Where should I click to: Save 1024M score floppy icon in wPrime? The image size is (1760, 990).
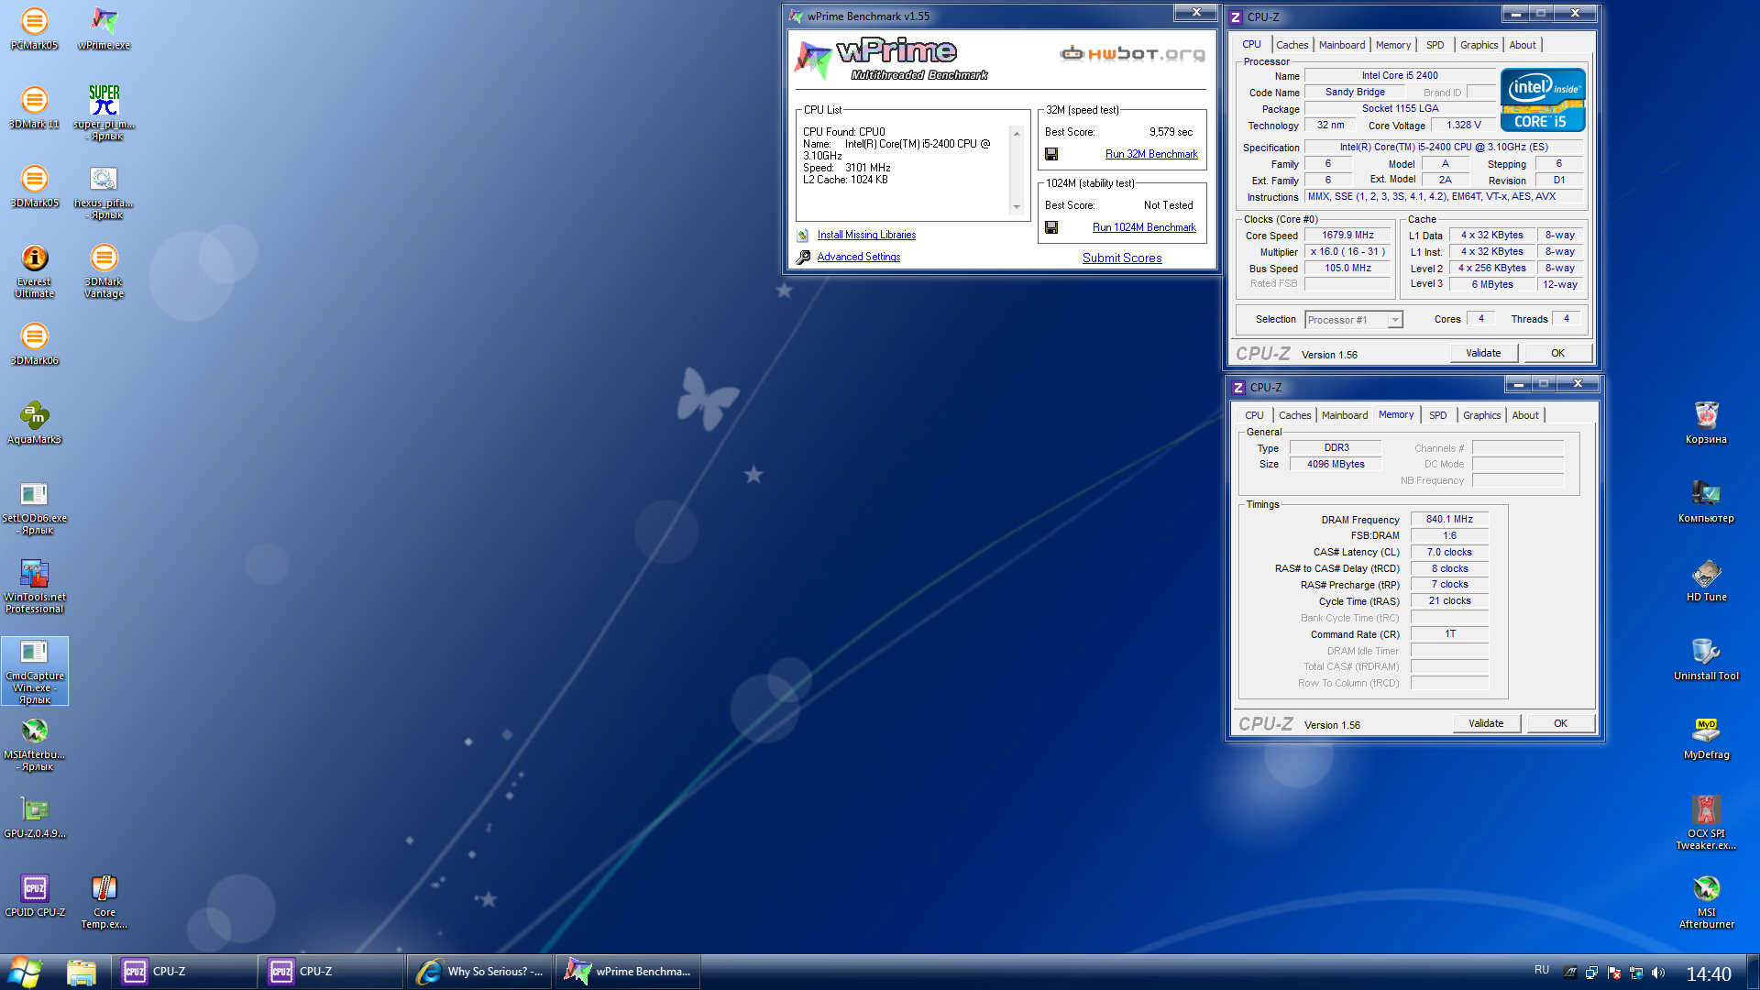tap(1051, 227)
